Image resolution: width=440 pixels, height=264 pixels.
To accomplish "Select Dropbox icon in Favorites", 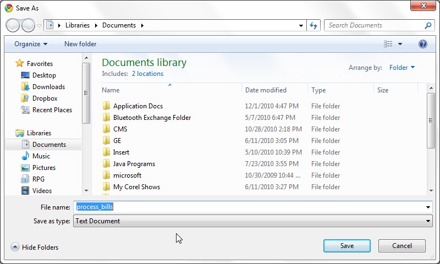I will point(25,98).
